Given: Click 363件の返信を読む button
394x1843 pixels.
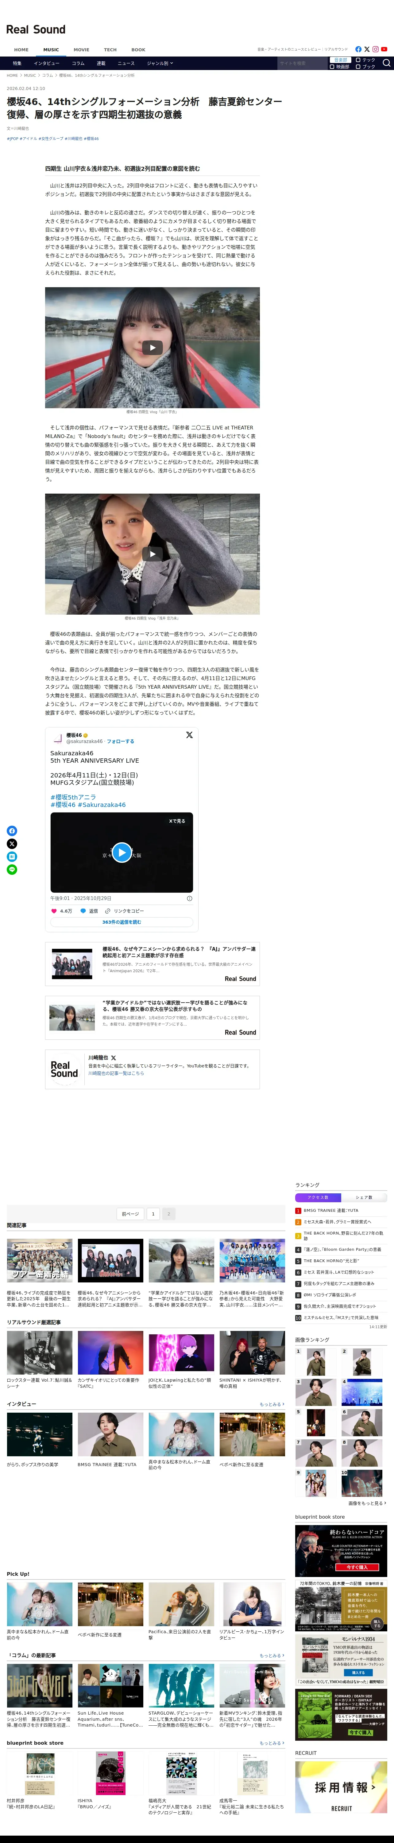Looking at the screenshot, I should click(x=122, y=922).
